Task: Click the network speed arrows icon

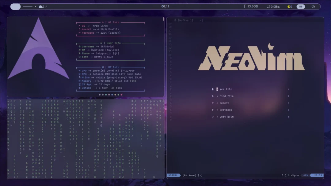Action: 268,6
